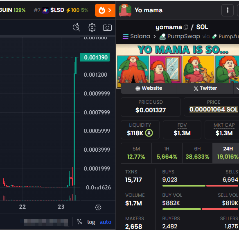The width and height of the screenshot is (239, 230).
Task: Click the FDV $1.3M box
Action: (182, 130)
